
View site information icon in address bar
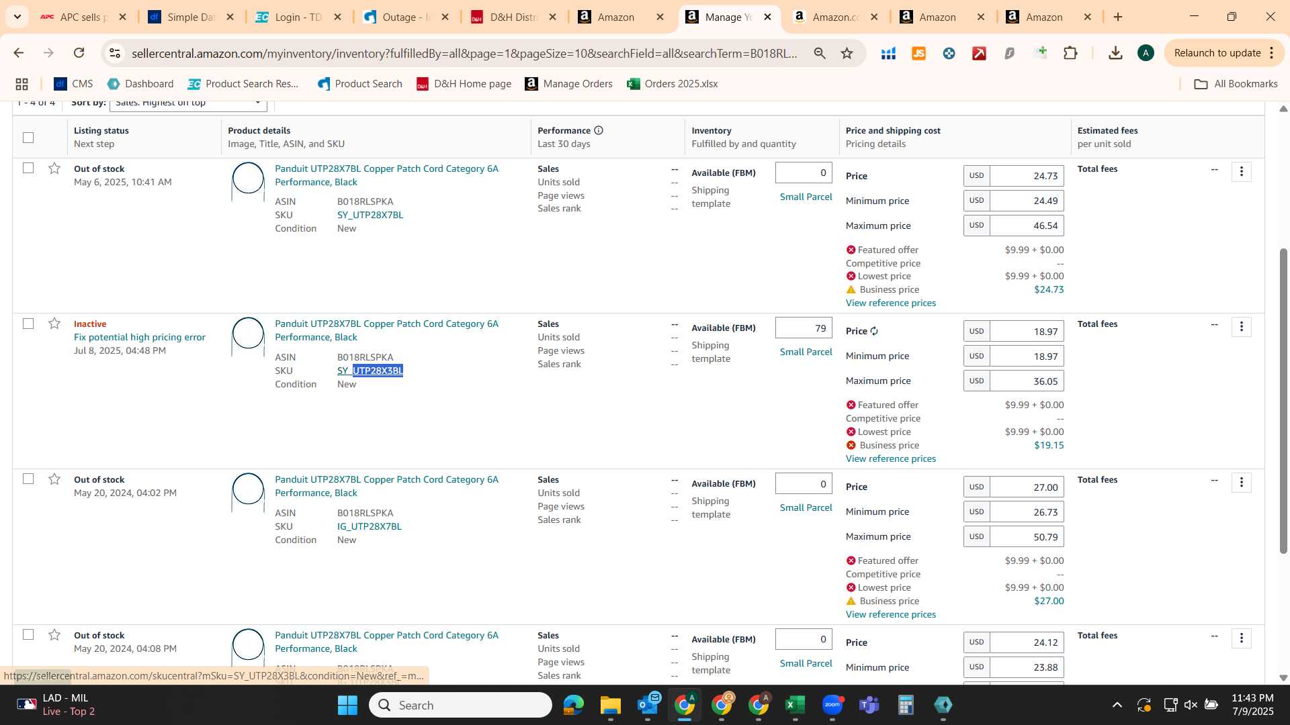[x=115, y=53]
